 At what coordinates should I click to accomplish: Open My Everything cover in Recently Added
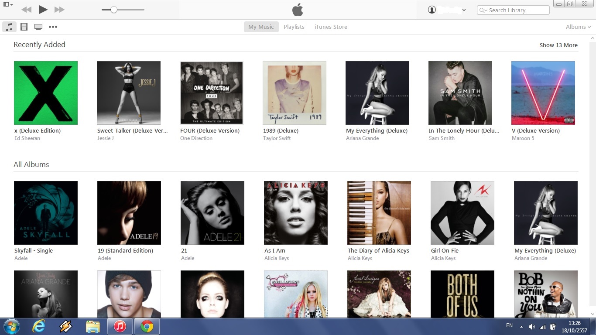[x=377, y=93]
